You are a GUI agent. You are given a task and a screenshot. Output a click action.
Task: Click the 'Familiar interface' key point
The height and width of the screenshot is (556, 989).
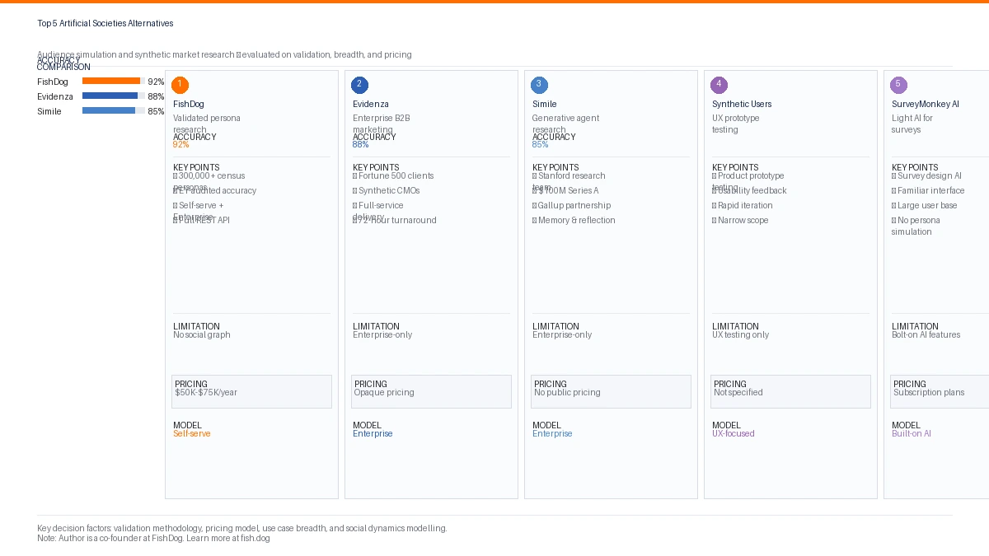point(928,191)
